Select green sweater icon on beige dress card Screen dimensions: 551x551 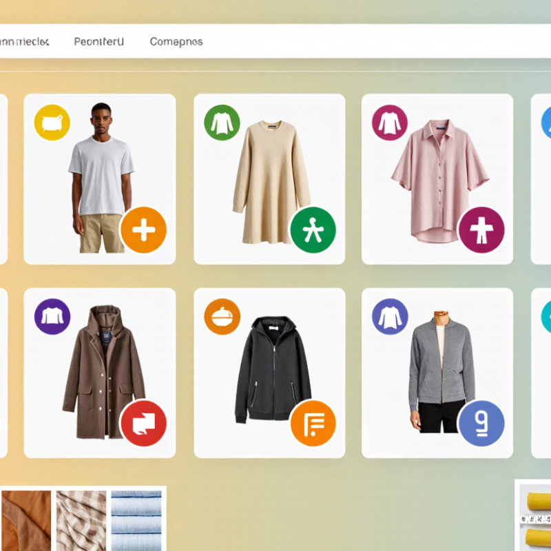(222, 123)
